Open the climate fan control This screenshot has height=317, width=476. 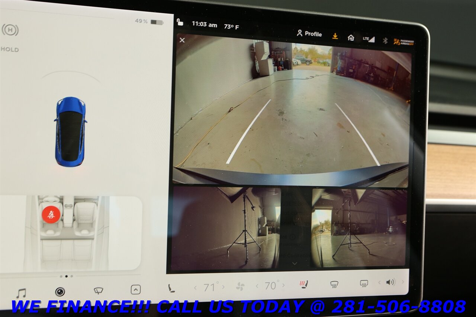click(x=240, y=286)
